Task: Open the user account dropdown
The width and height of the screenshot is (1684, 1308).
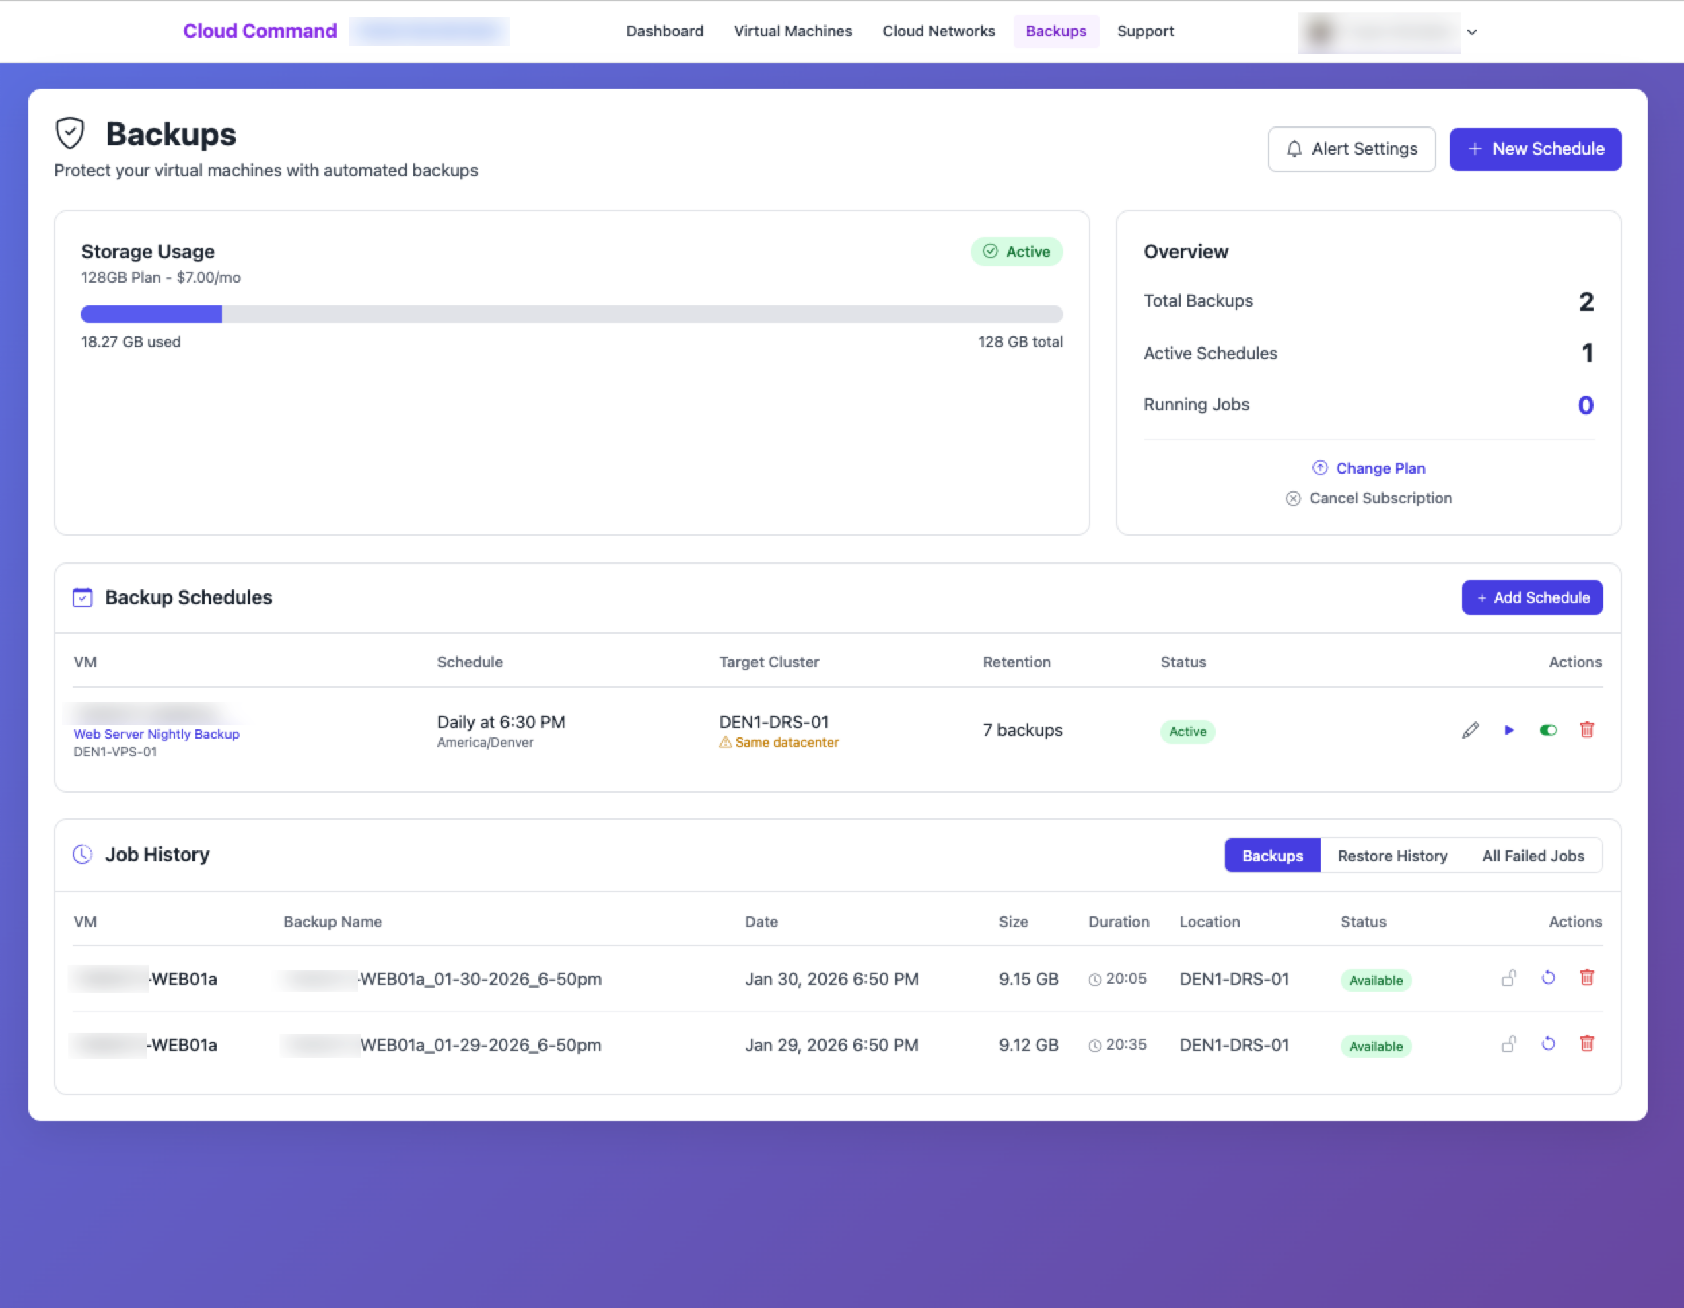Action: click(1471, 32)
